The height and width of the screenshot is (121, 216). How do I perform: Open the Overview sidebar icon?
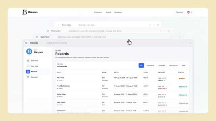click(x=28, y=61)
